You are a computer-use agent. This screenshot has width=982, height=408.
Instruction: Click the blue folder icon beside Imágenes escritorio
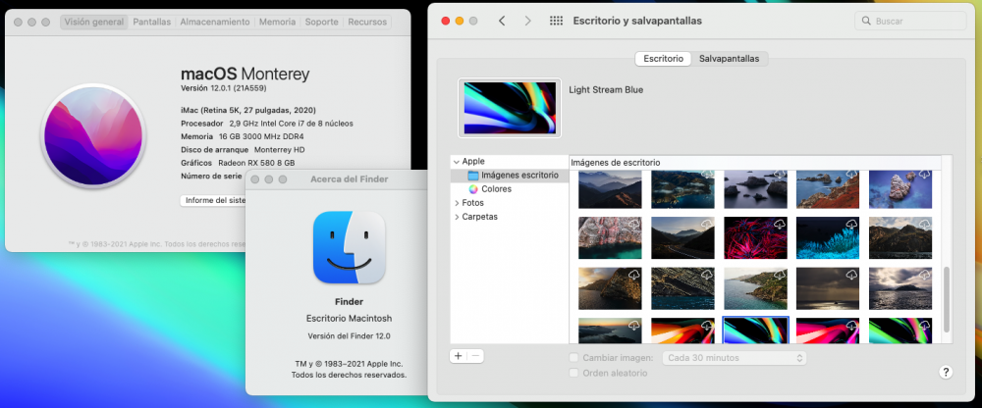click(x=473, y=176)
